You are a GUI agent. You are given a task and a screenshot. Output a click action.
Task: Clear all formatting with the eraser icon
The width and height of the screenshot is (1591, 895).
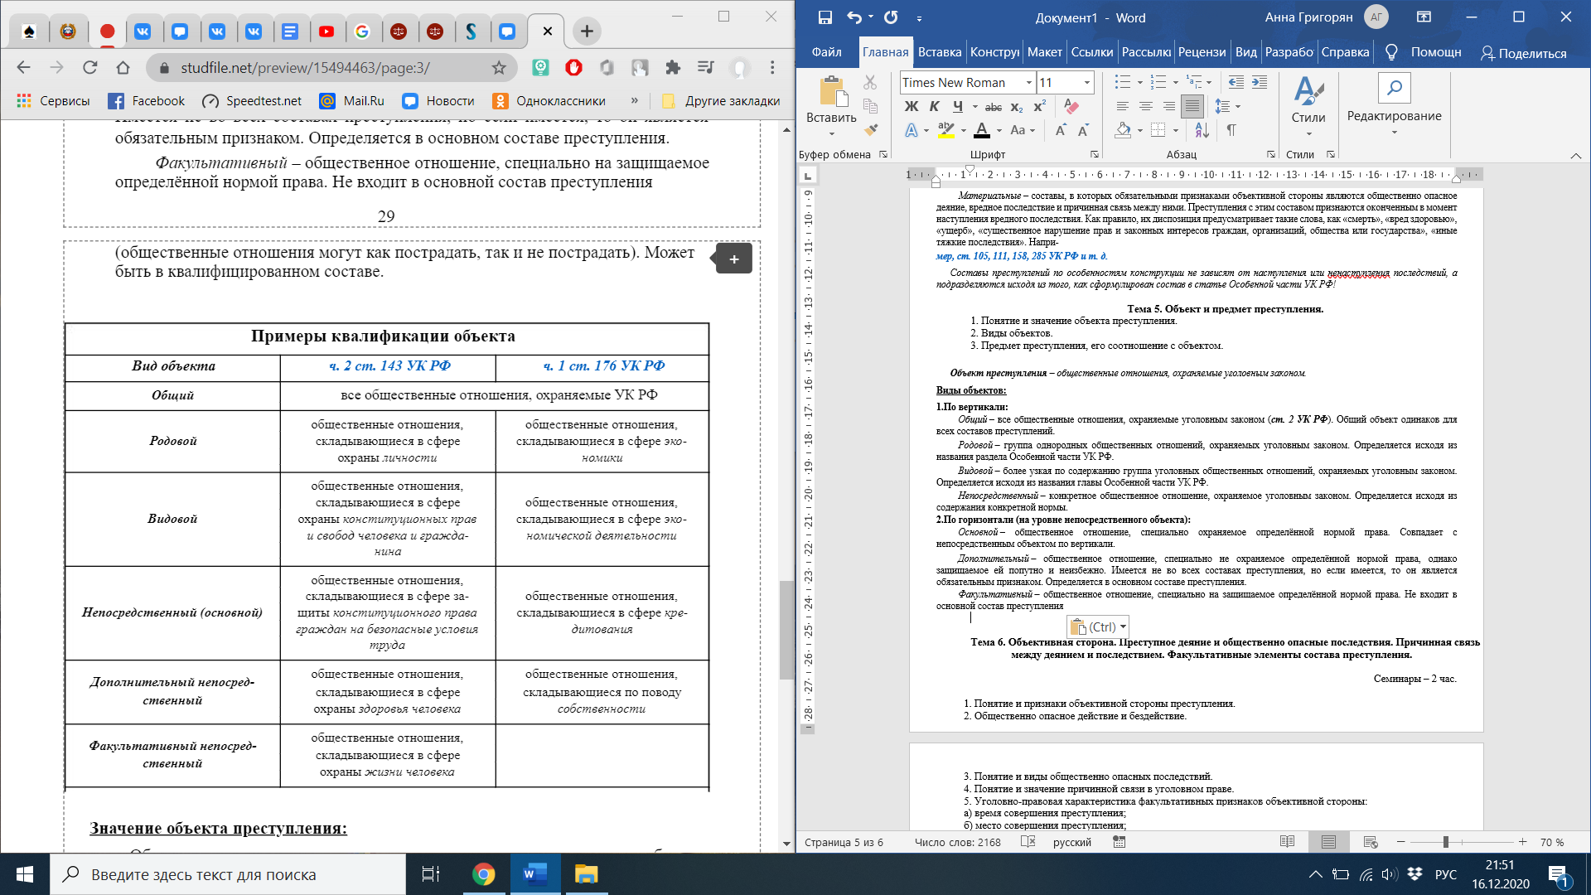(1071, 106)
